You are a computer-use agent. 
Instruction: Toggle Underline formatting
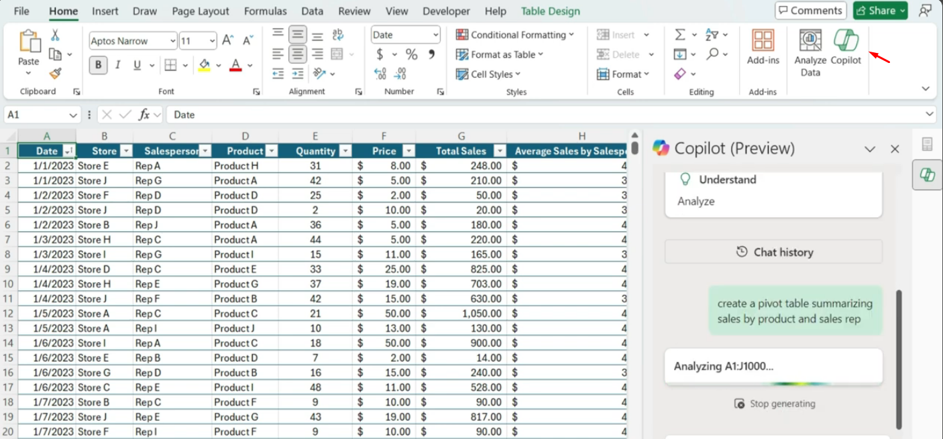coord(137,65)
